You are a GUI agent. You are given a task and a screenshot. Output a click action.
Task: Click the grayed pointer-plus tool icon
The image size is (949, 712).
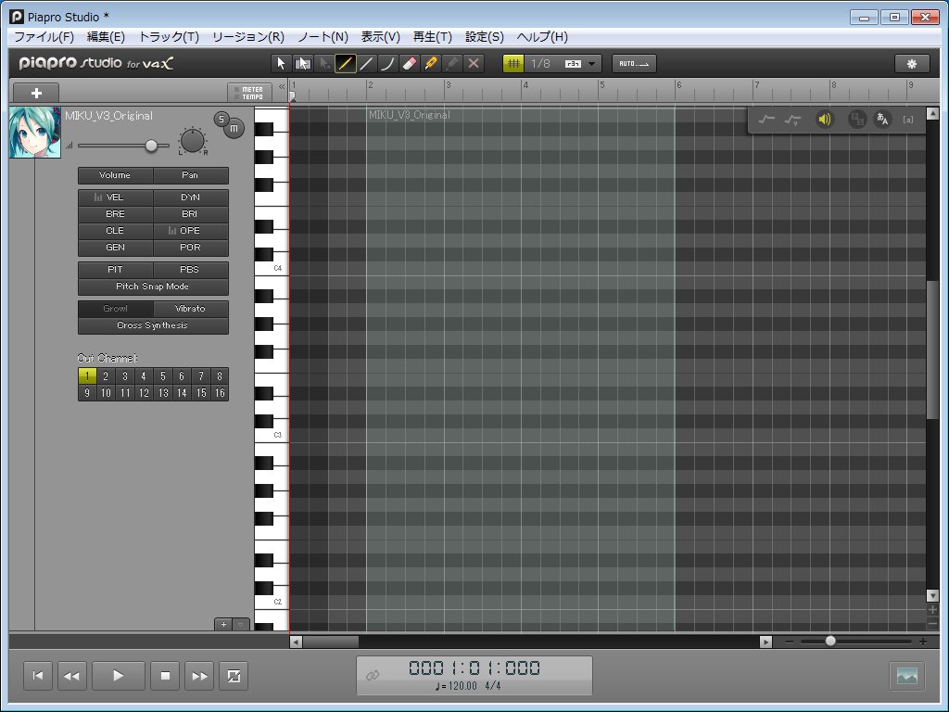click(324, 64)
